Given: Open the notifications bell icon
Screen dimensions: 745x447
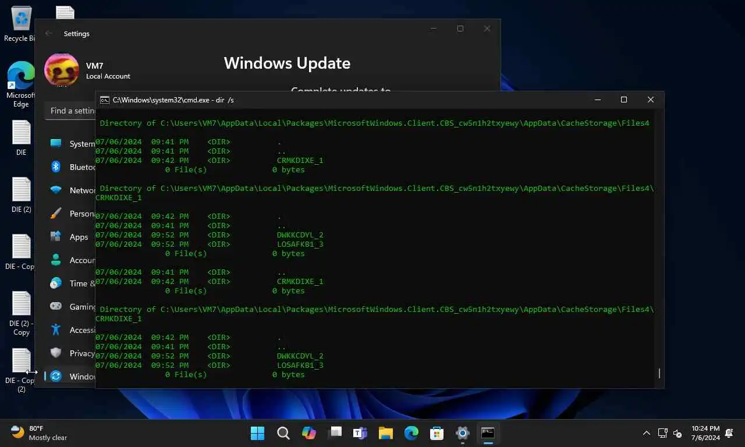Looking at the screenshot, I should click(729, 433).
